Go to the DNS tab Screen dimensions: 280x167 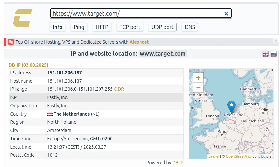[190, 27]
